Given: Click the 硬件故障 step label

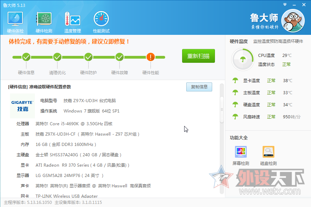Looking at the screenshot, I should click(120, 73).
